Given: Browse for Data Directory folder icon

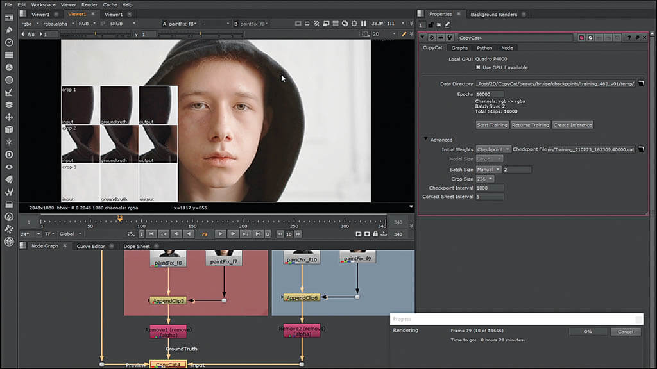Looking at the screenshot, I should tap(640, 83).
